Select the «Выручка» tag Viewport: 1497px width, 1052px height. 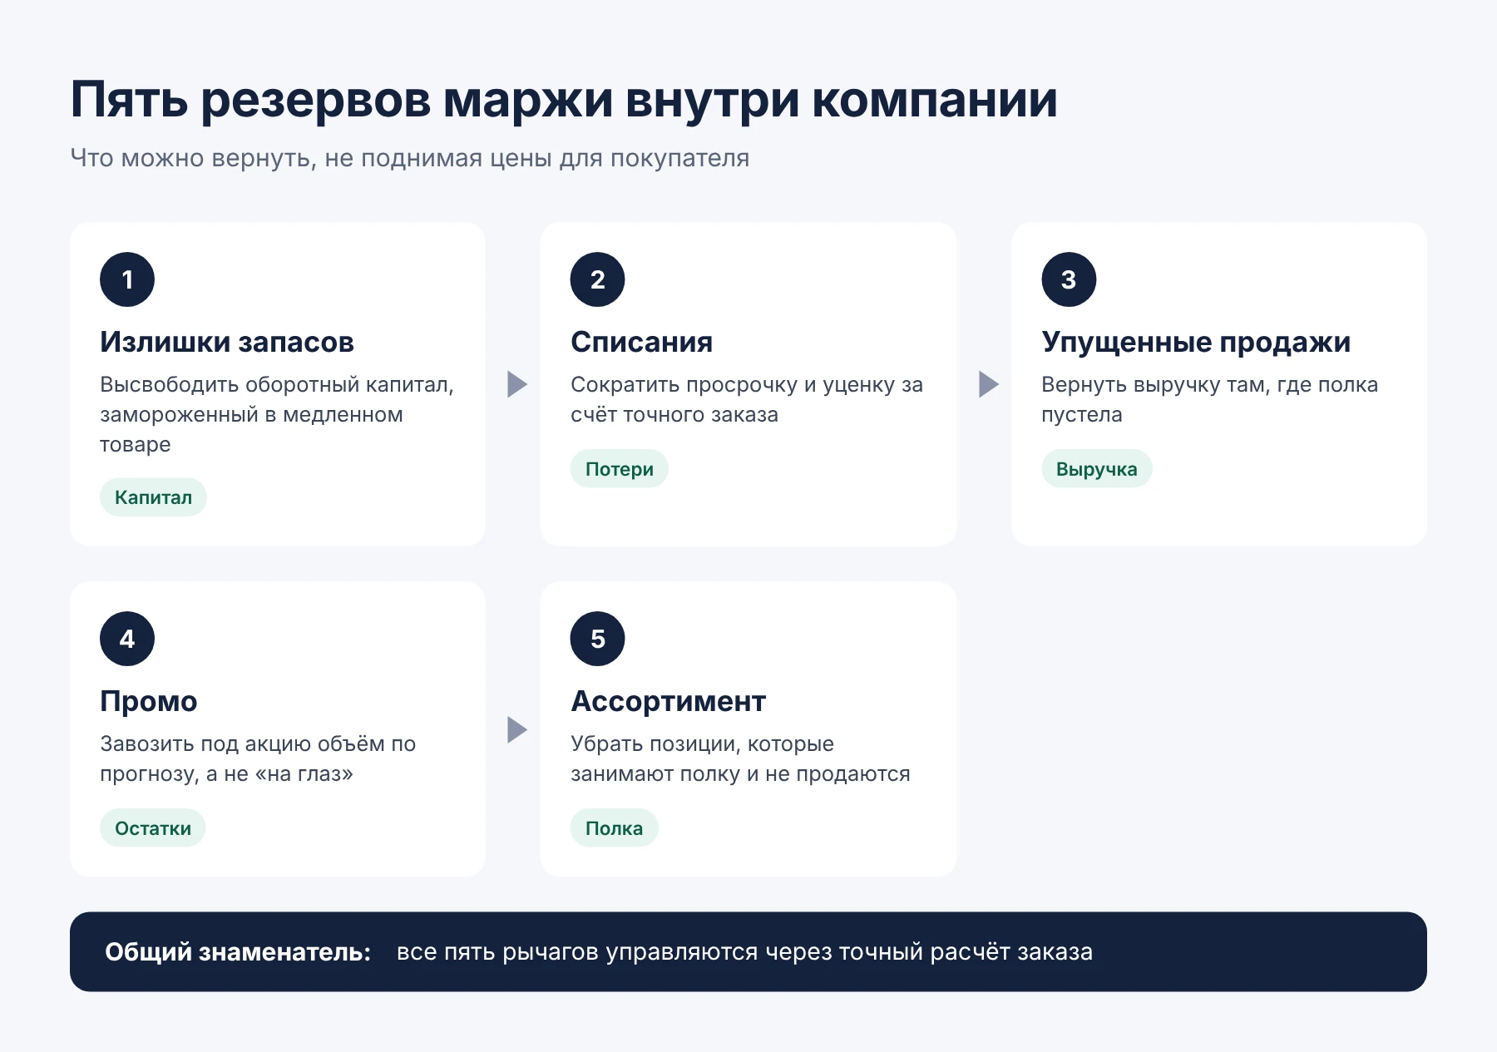[1096, 469]
